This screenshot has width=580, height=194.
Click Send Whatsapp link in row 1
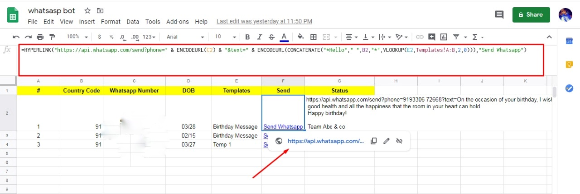(x=283, y=127)
